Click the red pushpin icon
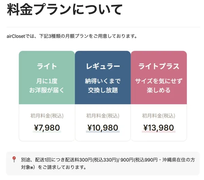 (x=14, y=159)
